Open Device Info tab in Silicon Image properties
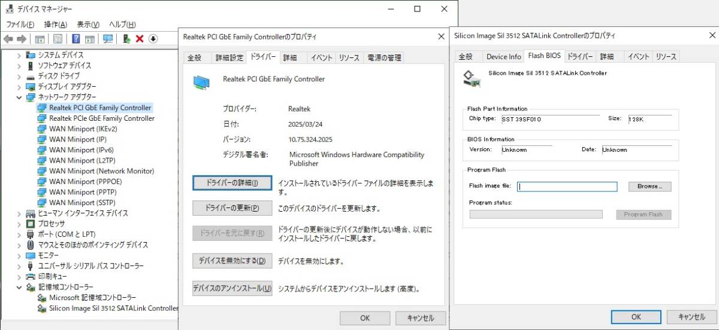Image resolution: width=719 pixels, height=330 pixels. pos(503,57)
